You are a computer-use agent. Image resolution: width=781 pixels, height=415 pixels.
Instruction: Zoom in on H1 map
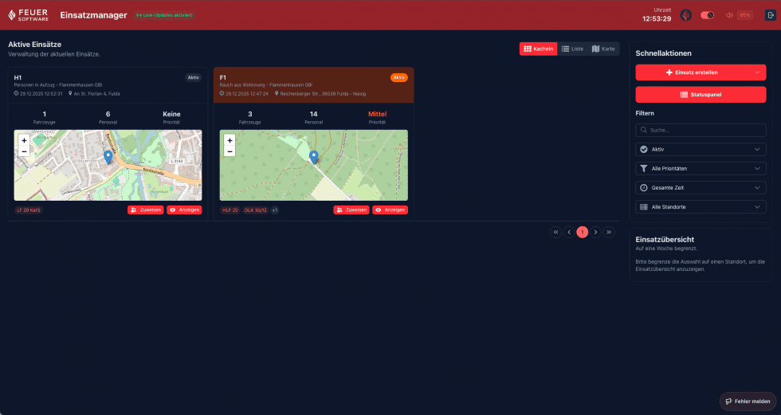(24, 140)
